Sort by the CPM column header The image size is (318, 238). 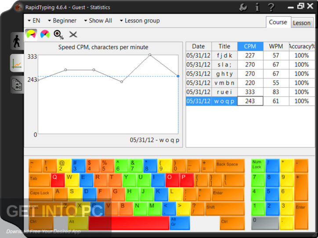pos(250,46)
